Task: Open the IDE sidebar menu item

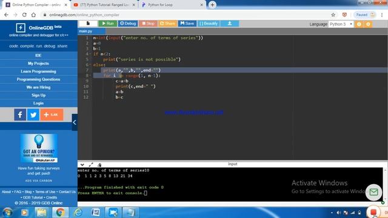Action: pyautogui.click(x=38, y=55)
